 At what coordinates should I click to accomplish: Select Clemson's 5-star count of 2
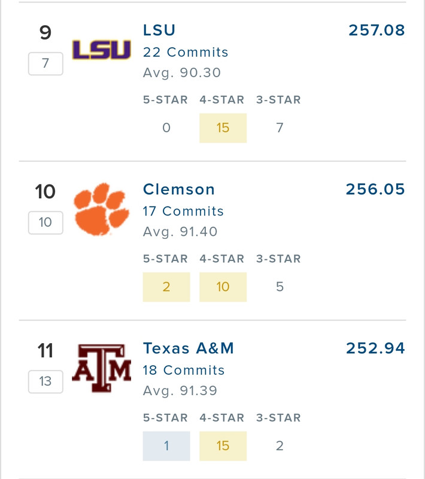pyautogui.click(x=166, y=287)
